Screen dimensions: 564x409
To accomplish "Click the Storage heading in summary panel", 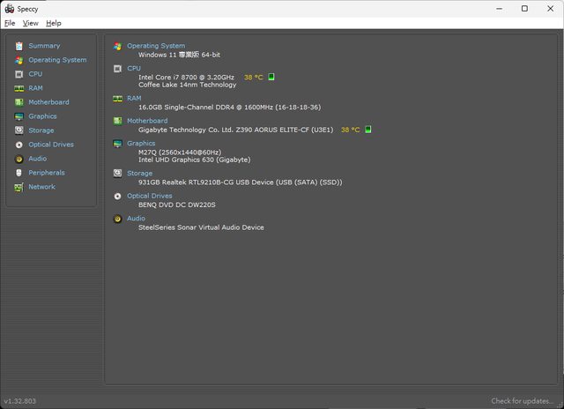I will click(139, 174).
